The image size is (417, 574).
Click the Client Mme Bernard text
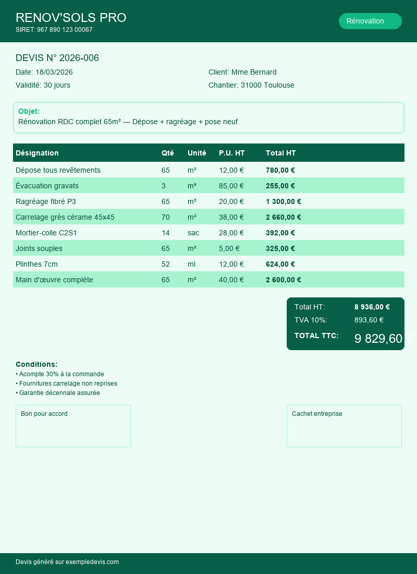click(x=242, y=72)
